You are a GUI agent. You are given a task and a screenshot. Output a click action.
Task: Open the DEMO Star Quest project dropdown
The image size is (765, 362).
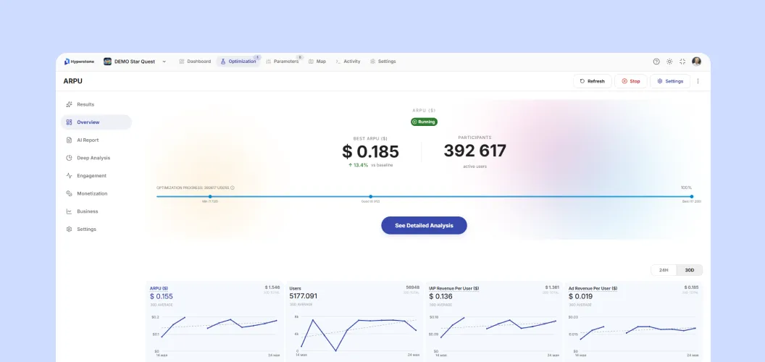(135, 62)
